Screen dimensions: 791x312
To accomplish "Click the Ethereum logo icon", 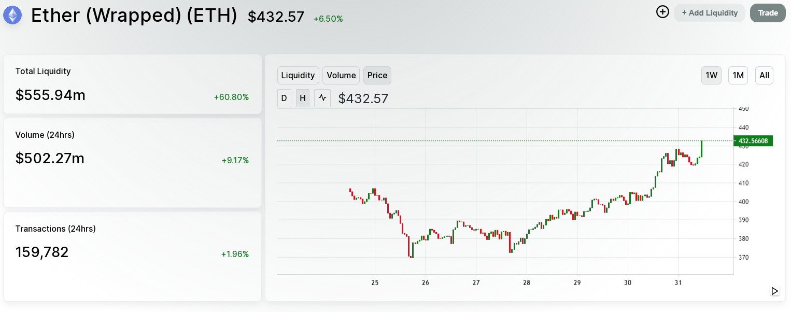I will pyautogui.click(x=12, y=15).
